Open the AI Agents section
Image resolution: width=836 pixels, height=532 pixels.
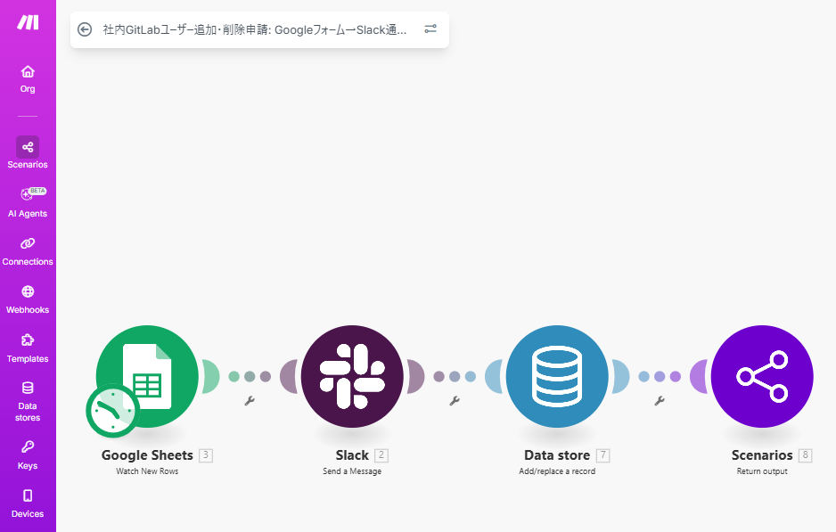click(x=28, y=201)
